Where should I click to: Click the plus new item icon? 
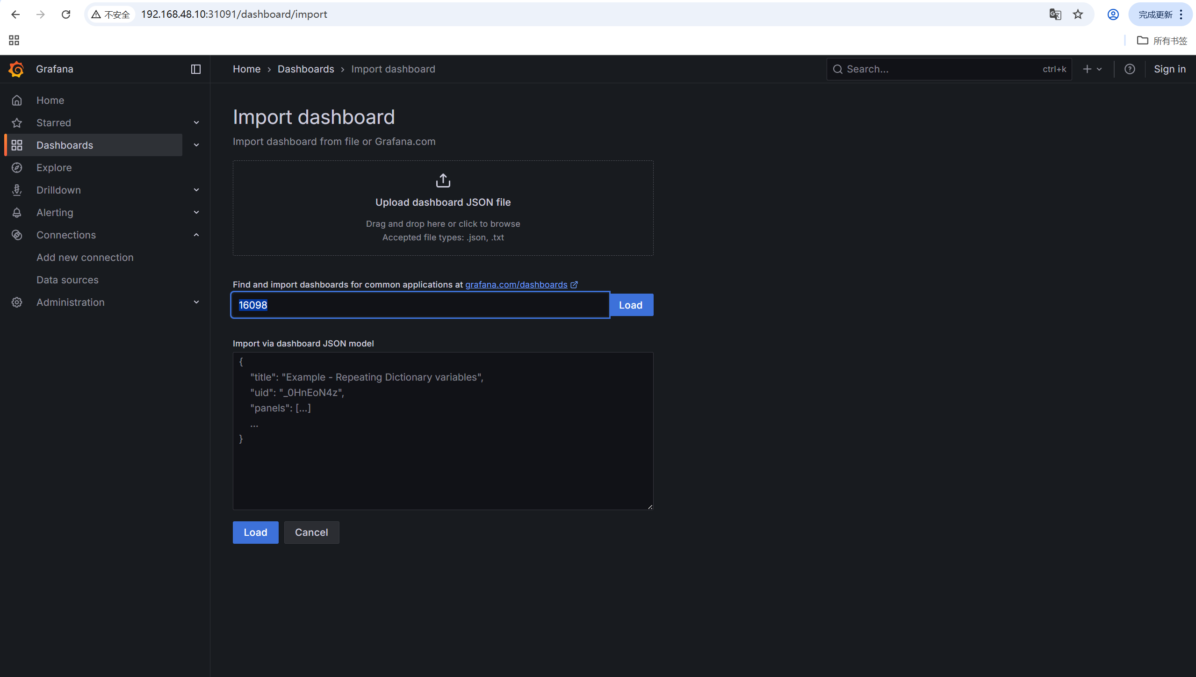click(1087, 69)
